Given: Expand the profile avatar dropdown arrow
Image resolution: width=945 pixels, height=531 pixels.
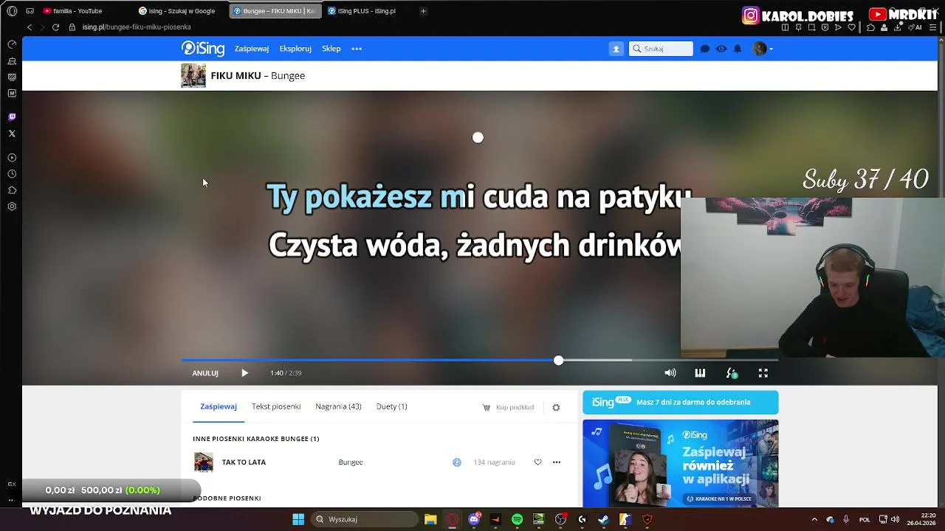Looking at the screenshot, I should click(x=772, y=49).
